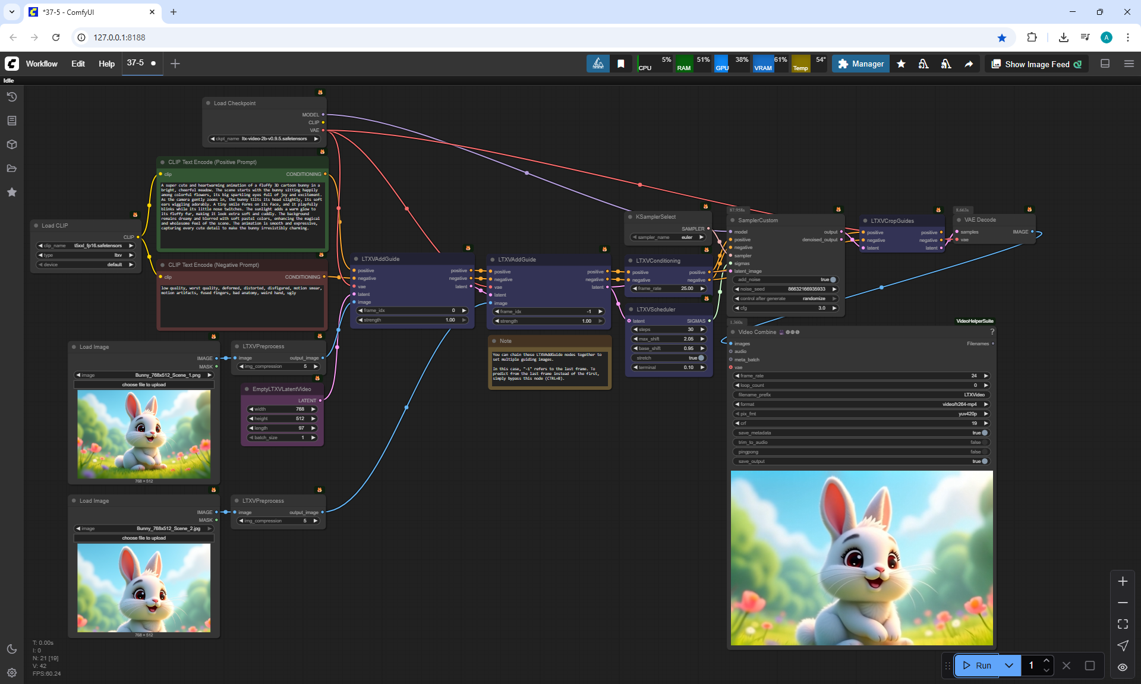Toggle add_noise switch in SamplerCustom
This screenshot has height=684, width=1141.
click(833, 279)
